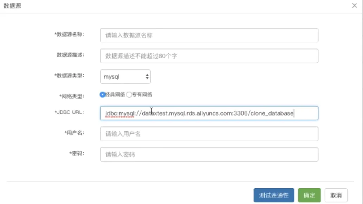This screenshot has width=363, height=204.
Task: Cancel with the 取消 button
Action: [x=336, y=195]
